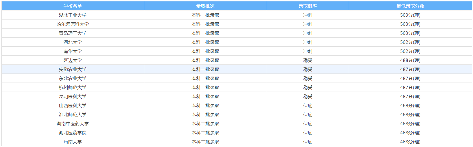Screen dimensions: 473x147
Task: Click 488分(理) in 延边大学 row
Action: click(410, 60)
